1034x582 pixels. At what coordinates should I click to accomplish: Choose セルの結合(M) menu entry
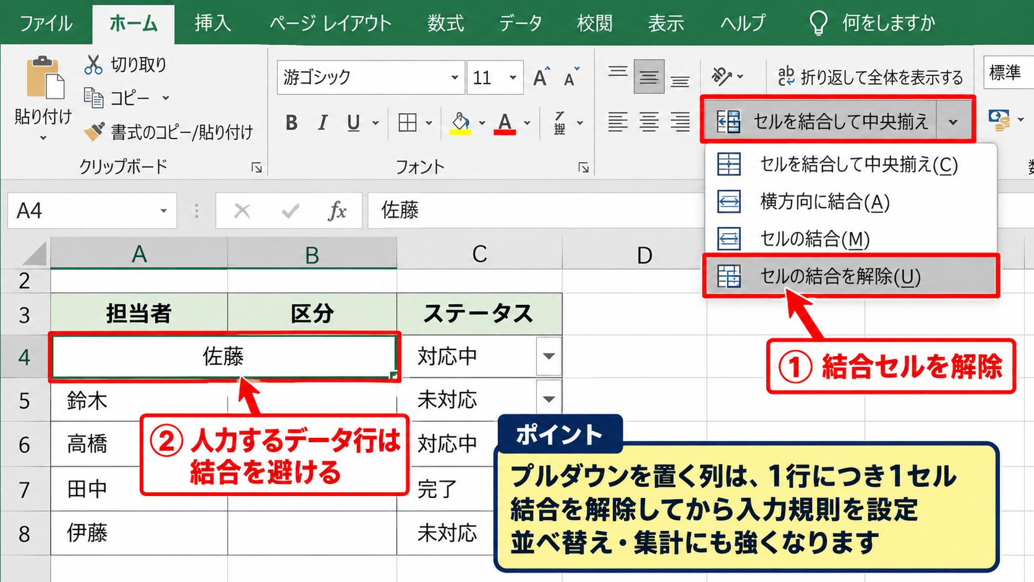tap(851, 239)
